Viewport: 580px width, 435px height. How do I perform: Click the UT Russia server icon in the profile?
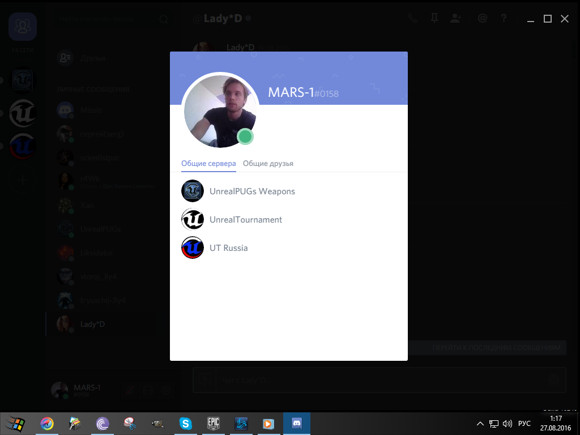[193, 248]
